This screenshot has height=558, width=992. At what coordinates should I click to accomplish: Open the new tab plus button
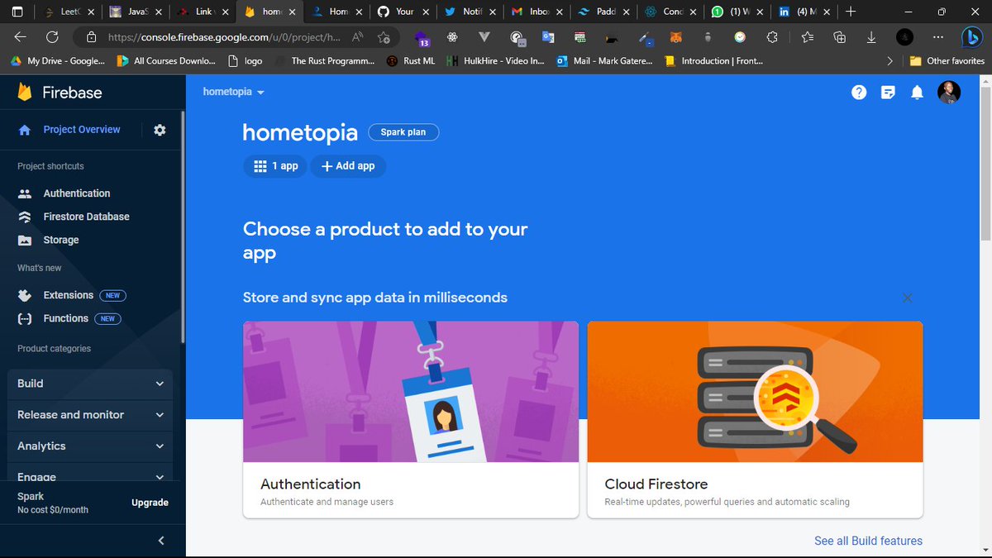click(851, 12)
